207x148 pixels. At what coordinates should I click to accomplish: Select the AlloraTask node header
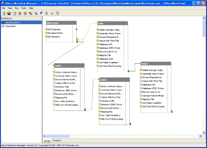[61, 23]
